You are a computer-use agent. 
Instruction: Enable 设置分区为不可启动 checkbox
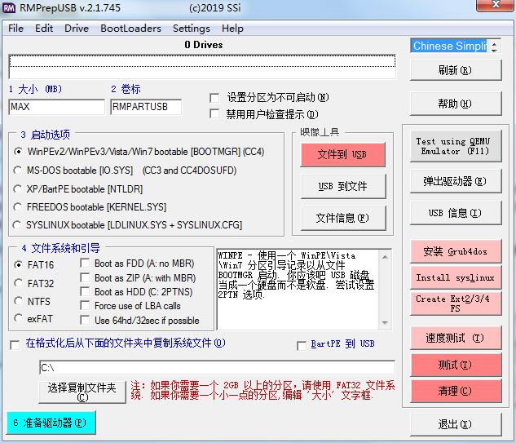(215, 97)
